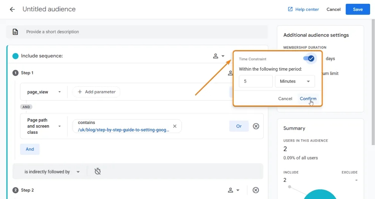Click the 'Include sequence:' label

pos(42,56)
